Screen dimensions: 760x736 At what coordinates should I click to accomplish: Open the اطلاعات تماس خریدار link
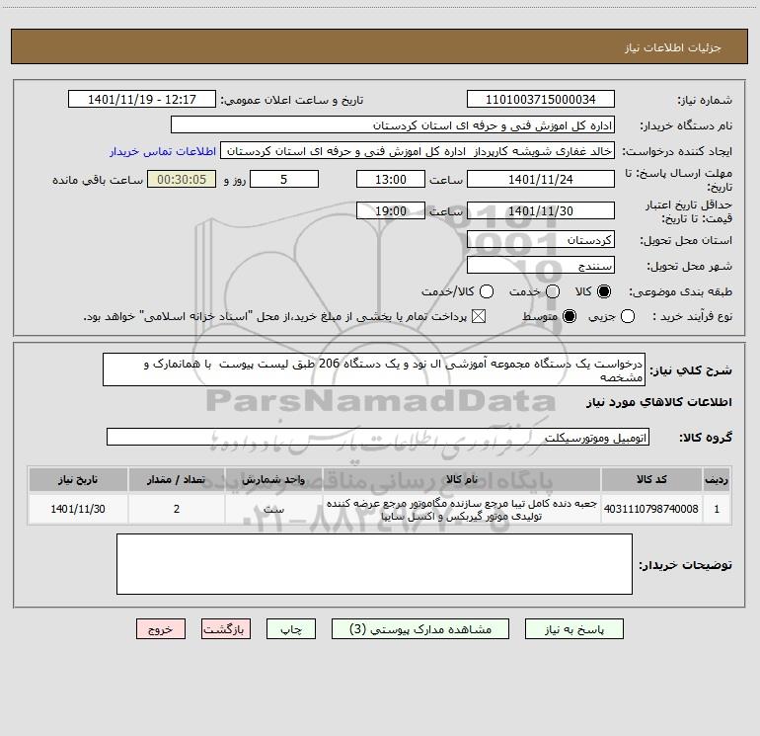tap(163, 151)
